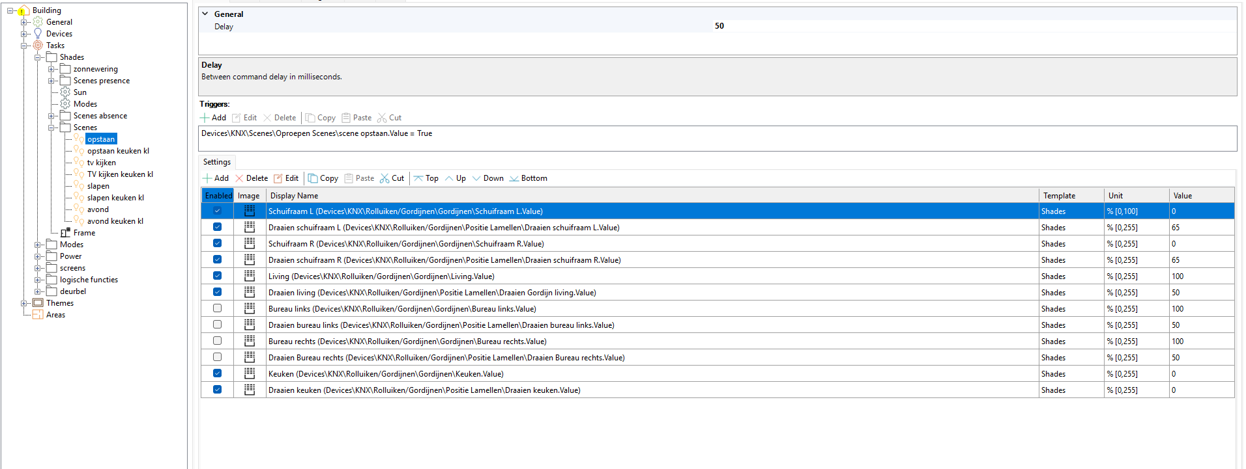Screen dimensions: 1246x469
Task: Uncheck the Draaien keuken row checkbox
Action: [217, 390]
